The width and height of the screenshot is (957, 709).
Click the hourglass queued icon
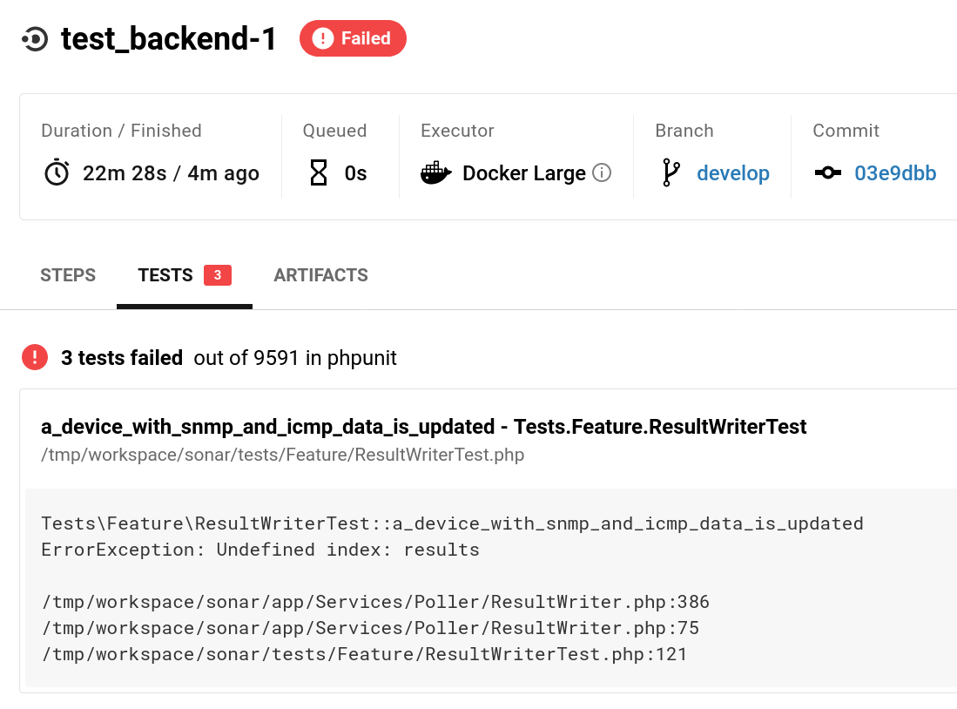coord(319,172)
